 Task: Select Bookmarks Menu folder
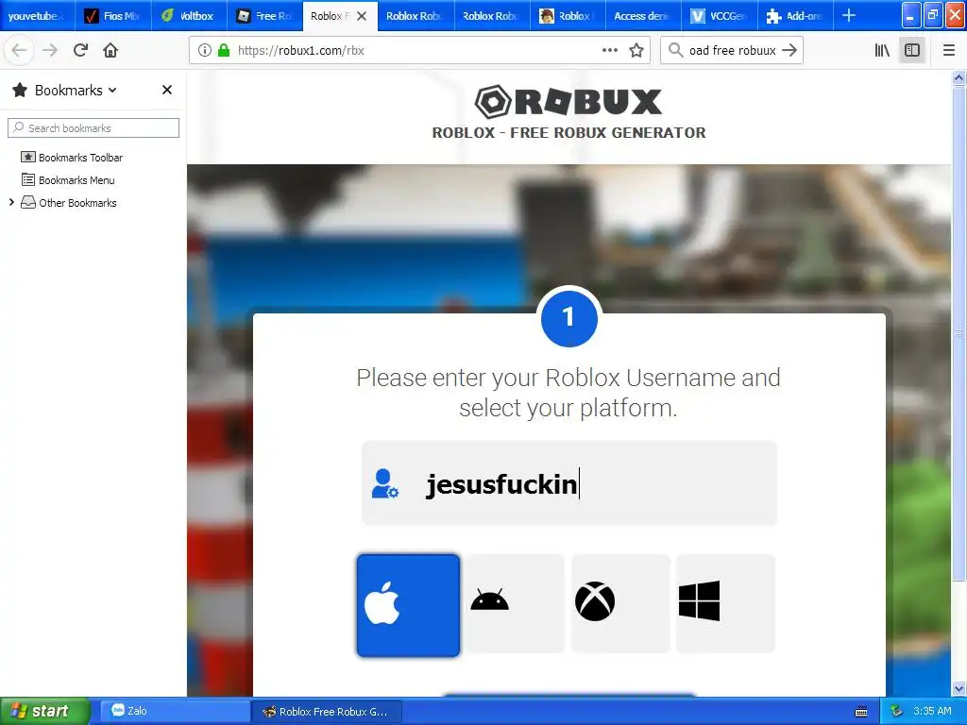pos(68,180)
